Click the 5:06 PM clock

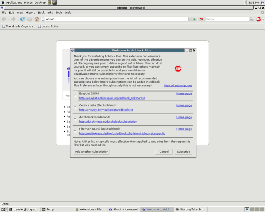point(254,3)
